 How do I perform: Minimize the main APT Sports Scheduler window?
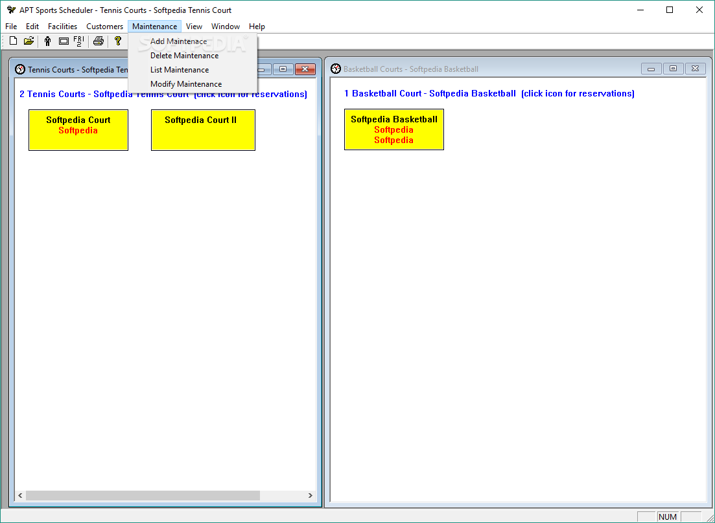(x=640, y=10)
